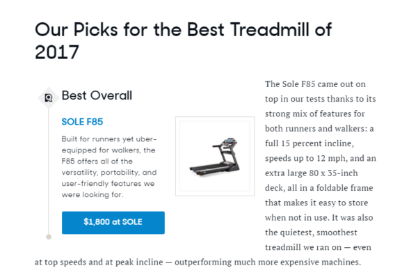Image resolution: width=393 pixels, height=275 pixels.
Task: Click 'outperforming much more expensive machines' text
Action: tap(267, 262)
